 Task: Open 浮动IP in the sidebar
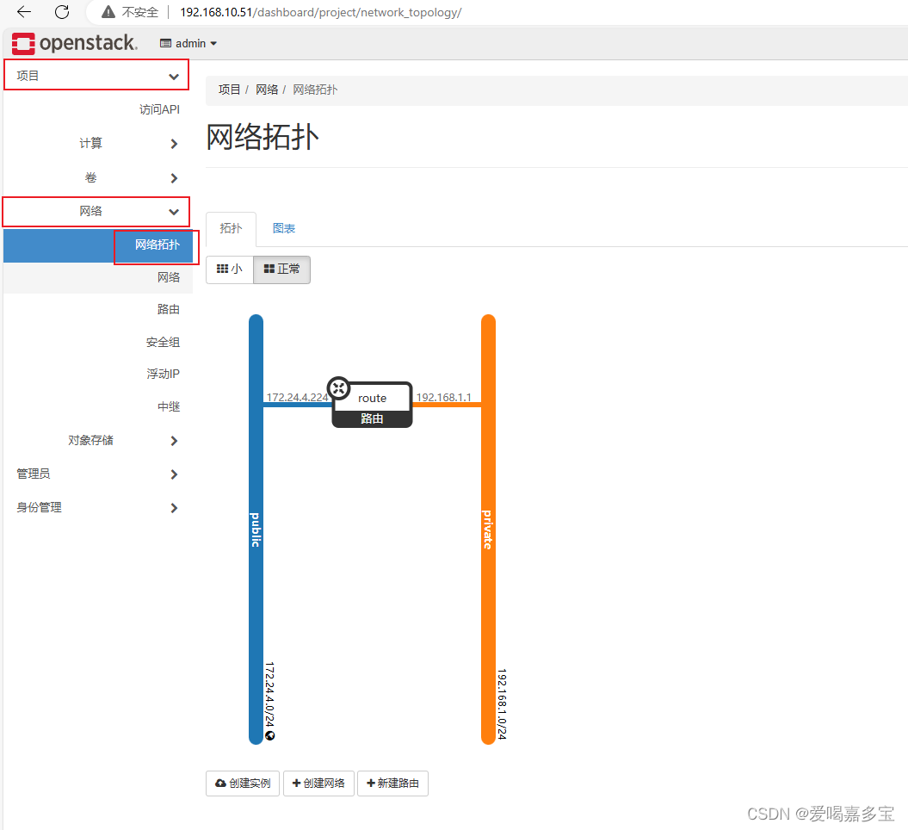[x=163, y=375]
